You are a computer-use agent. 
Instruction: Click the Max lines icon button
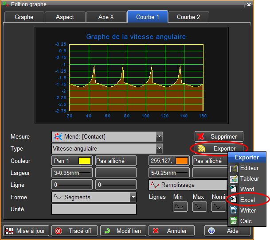(x=200, y=206)
